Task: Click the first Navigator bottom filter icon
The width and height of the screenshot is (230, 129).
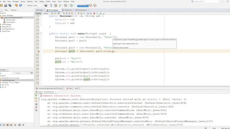Action: coord(1,125)
